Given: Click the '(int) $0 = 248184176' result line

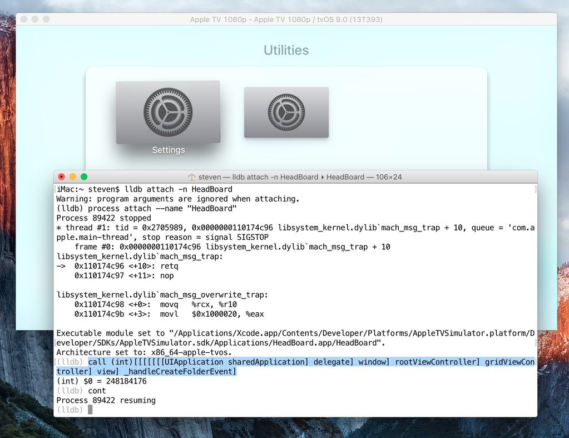Looking at the screenshot, I should (x=102, y=381).
